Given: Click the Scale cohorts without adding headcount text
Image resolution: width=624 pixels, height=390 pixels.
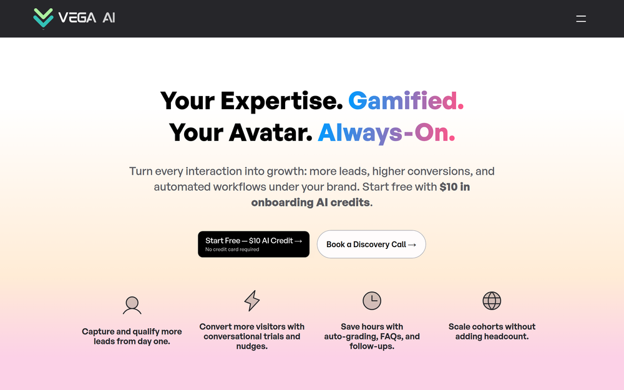Looking at the screenshot, I should (x=492, y=331).
